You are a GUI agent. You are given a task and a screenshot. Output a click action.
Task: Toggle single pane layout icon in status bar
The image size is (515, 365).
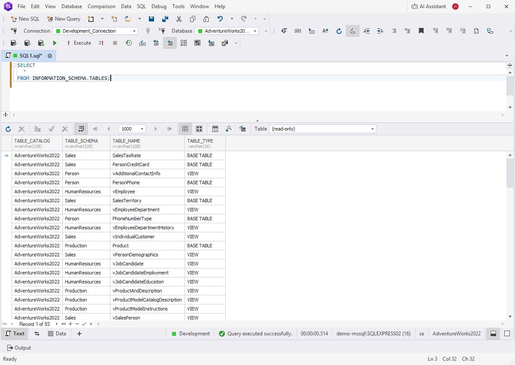click(507, 334)
